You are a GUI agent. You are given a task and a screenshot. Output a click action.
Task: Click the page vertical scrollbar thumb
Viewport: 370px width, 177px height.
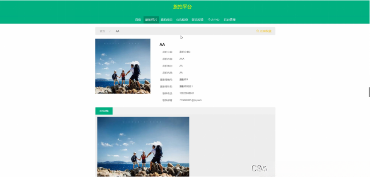click(369, 92)
